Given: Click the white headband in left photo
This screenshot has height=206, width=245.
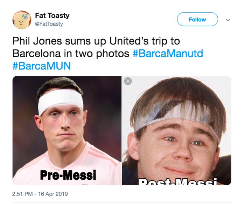Looking at the screenshot, I should pyautogui.click(x=61, y=101).
